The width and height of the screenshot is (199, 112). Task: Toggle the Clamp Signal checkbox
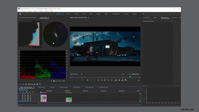point(54,81)
